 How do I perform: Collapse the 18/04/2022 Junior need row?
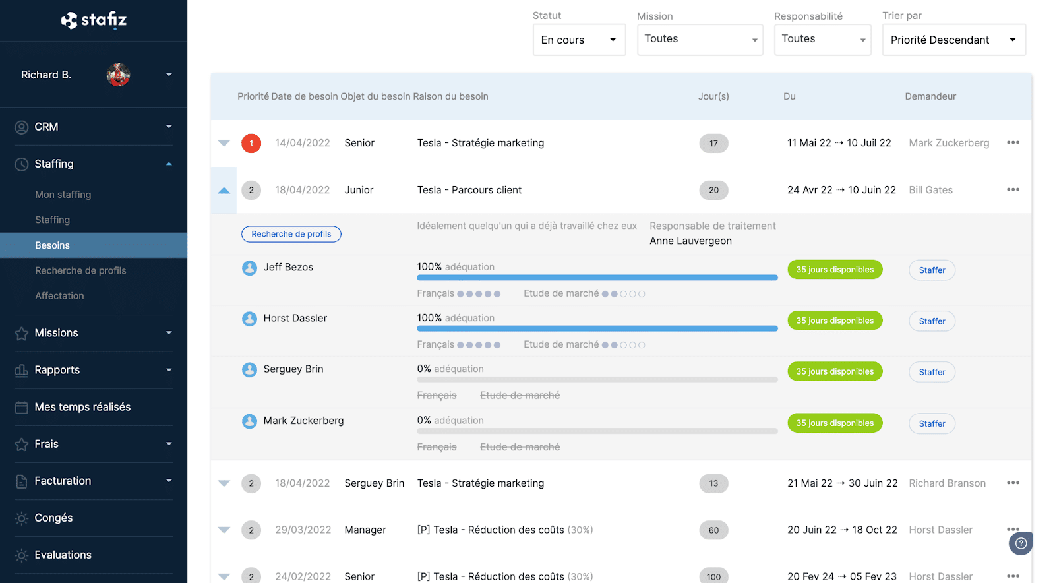coord(224,190)
